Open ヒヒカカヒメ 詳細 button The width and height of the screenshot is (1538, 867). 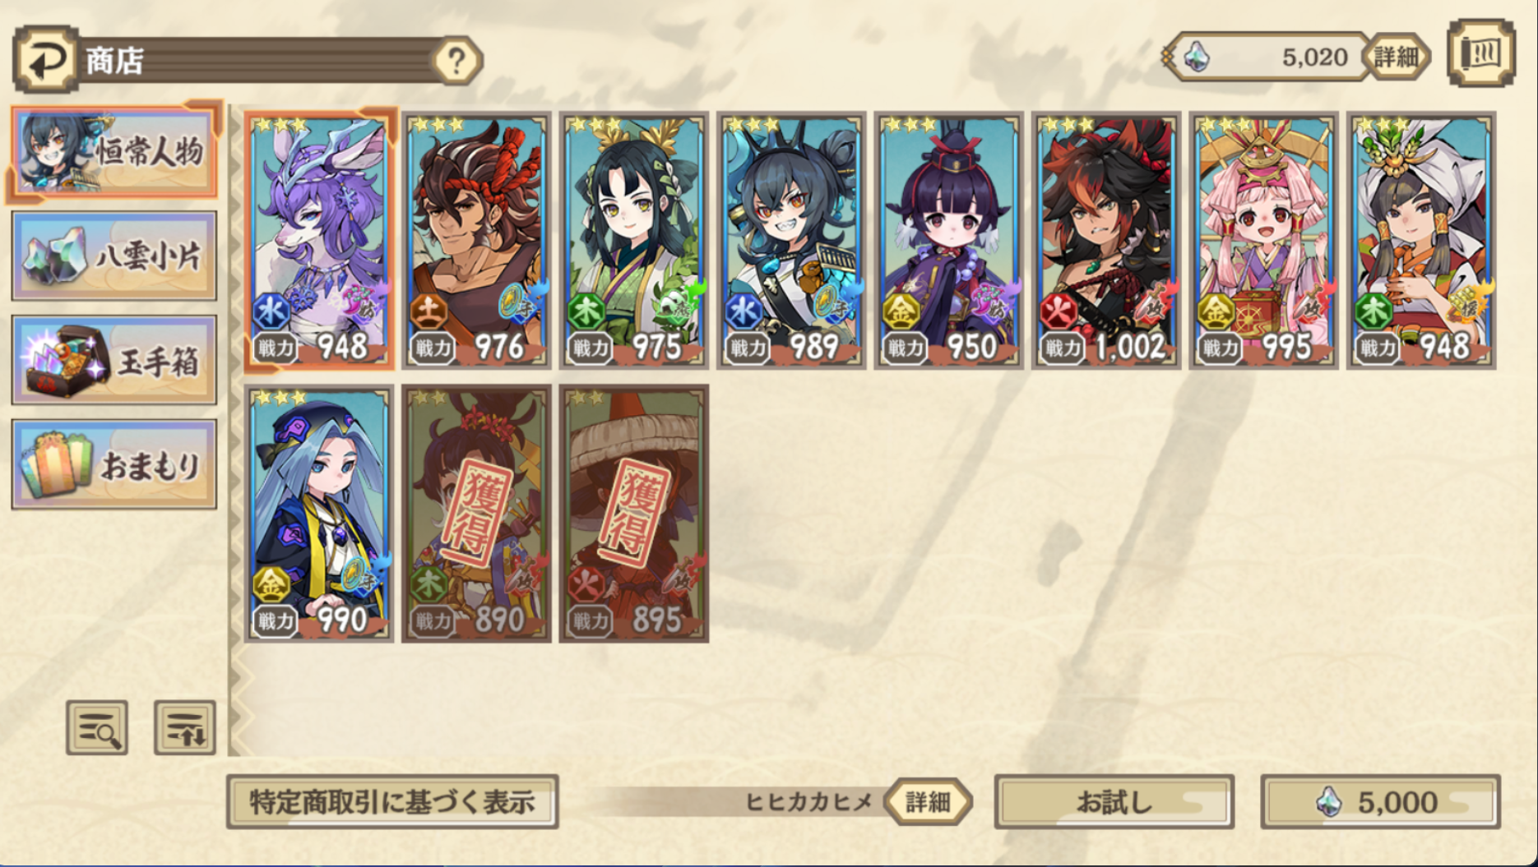coord(928,801)
